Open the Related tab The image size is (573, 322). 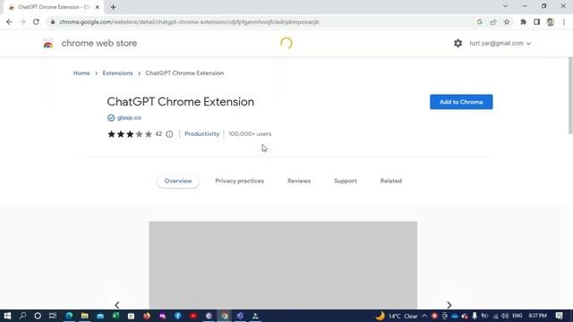click(390, 181)
